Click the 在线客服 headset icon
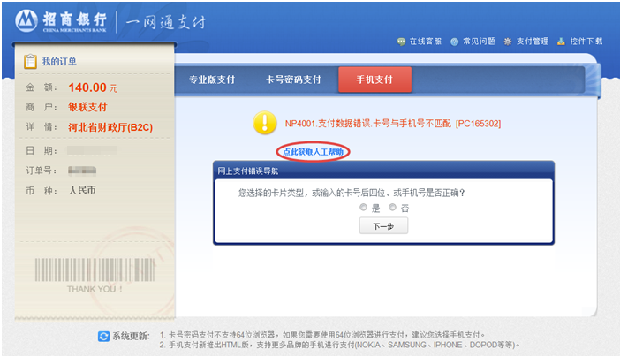 point(400,42)
